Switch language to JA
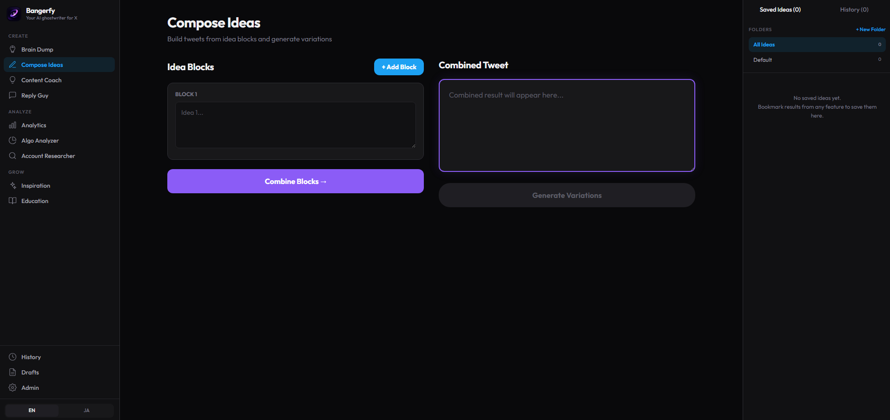The image size is (890, 420). pyautogui.click(x=86, y=410)
